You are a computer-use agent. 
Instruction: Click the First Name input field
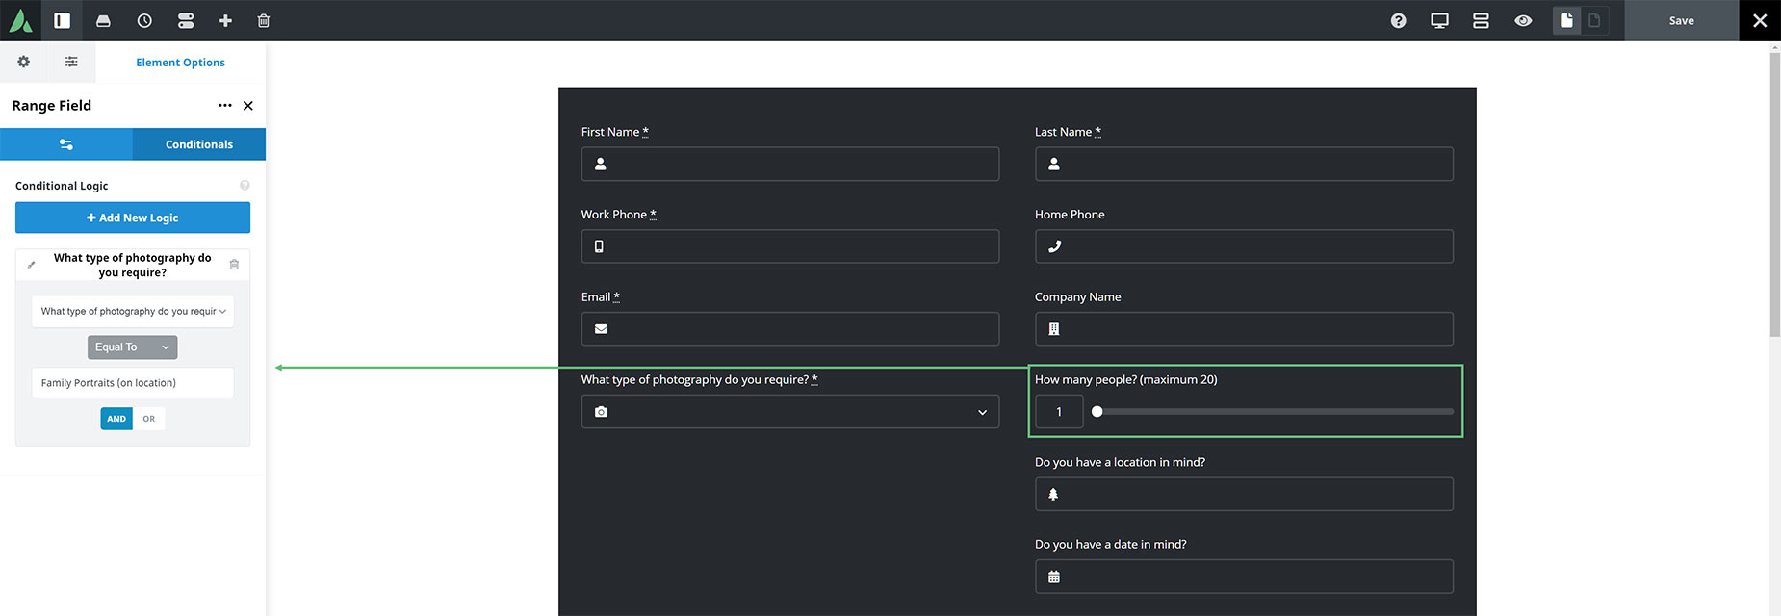(x=790, y=164)
